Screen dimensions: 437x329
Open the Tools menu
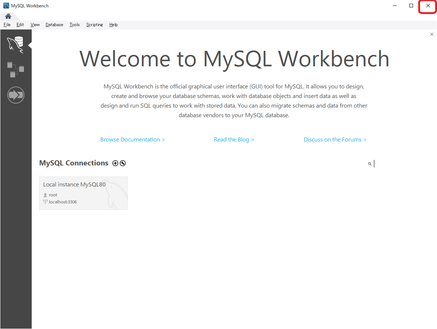point(74,25)
